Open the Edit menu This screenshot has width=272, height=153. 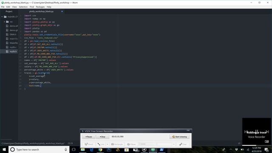coord(8,7)
